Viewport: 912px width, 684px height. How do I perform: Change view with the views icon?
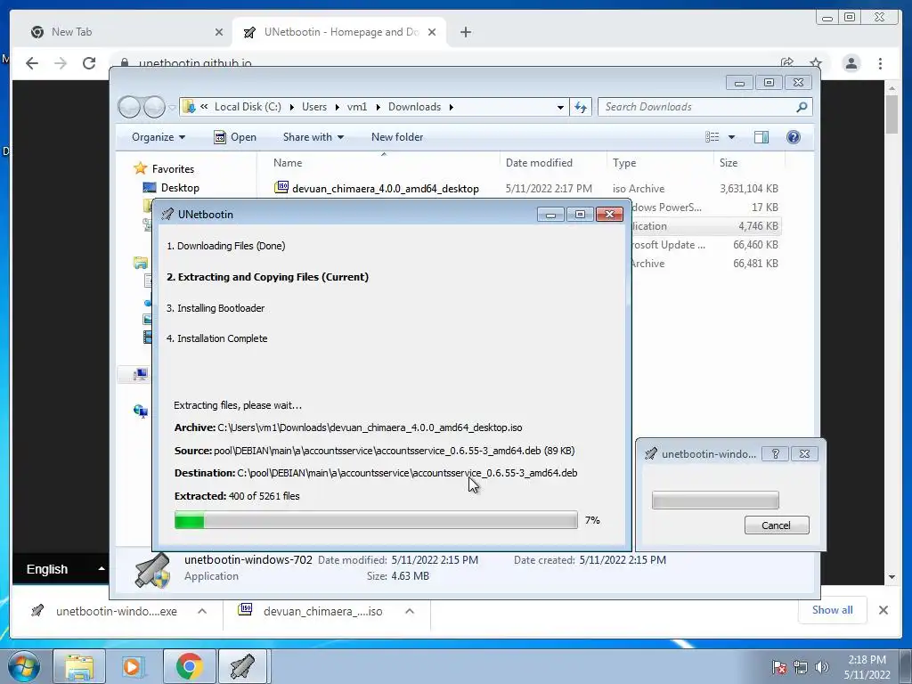[x=712, y=137]
